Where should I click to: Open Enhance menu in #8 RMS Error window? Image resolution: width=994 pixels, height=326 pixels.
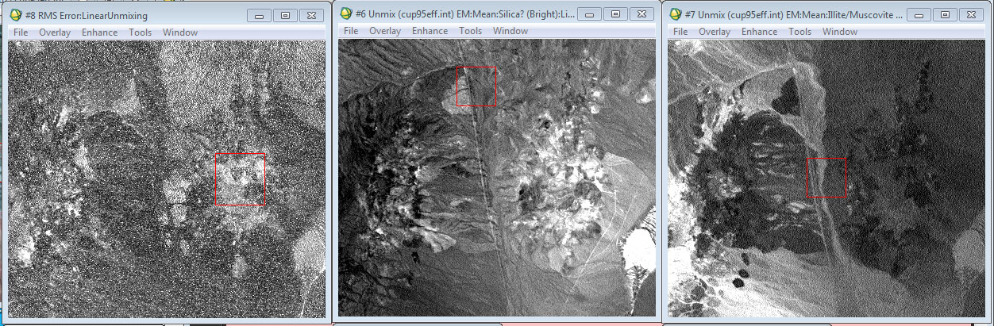(x=98, y=32)
